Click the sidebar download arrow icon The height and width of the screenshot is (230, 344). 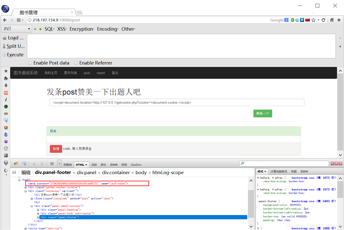pyautogui.click(x=6, y=85)
